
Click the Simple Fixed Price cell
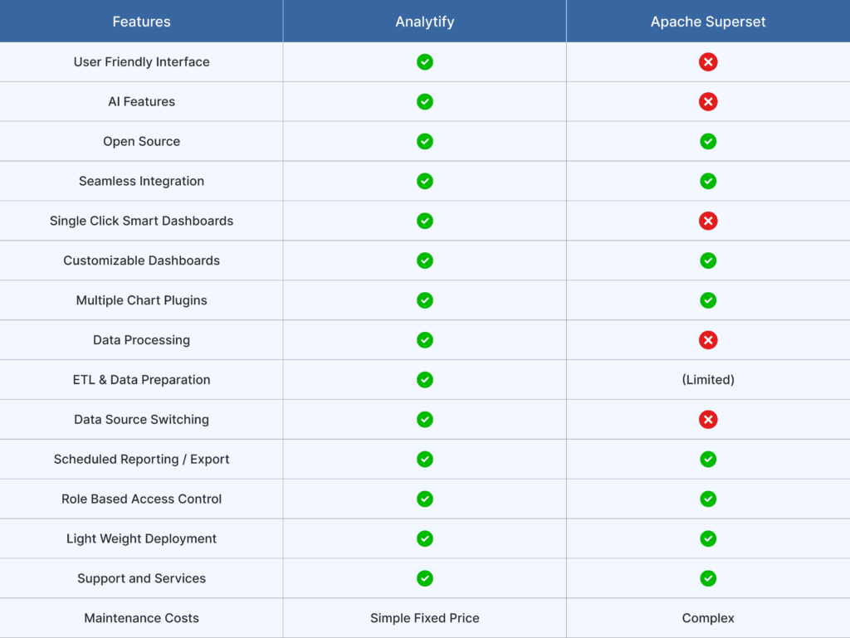click(x=425, y=618)
